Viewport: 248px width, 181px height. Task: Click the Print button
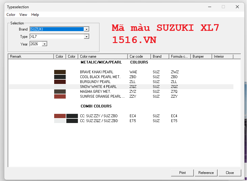coord(182,173)
